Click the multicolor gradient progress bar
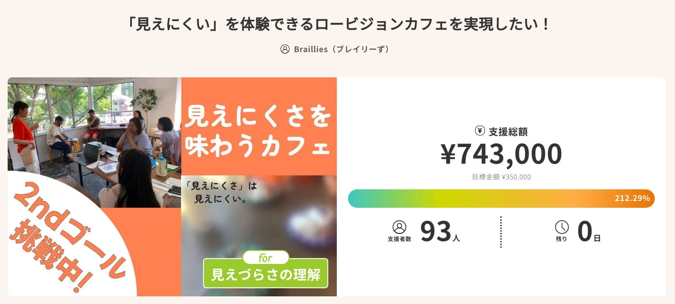Image resolution: width=675 pixels, height=304 pixels. click(x=473, y=198)
